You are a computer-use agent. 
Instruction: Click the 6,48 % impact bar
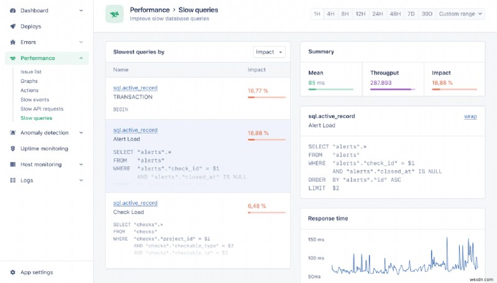[267, 213]
